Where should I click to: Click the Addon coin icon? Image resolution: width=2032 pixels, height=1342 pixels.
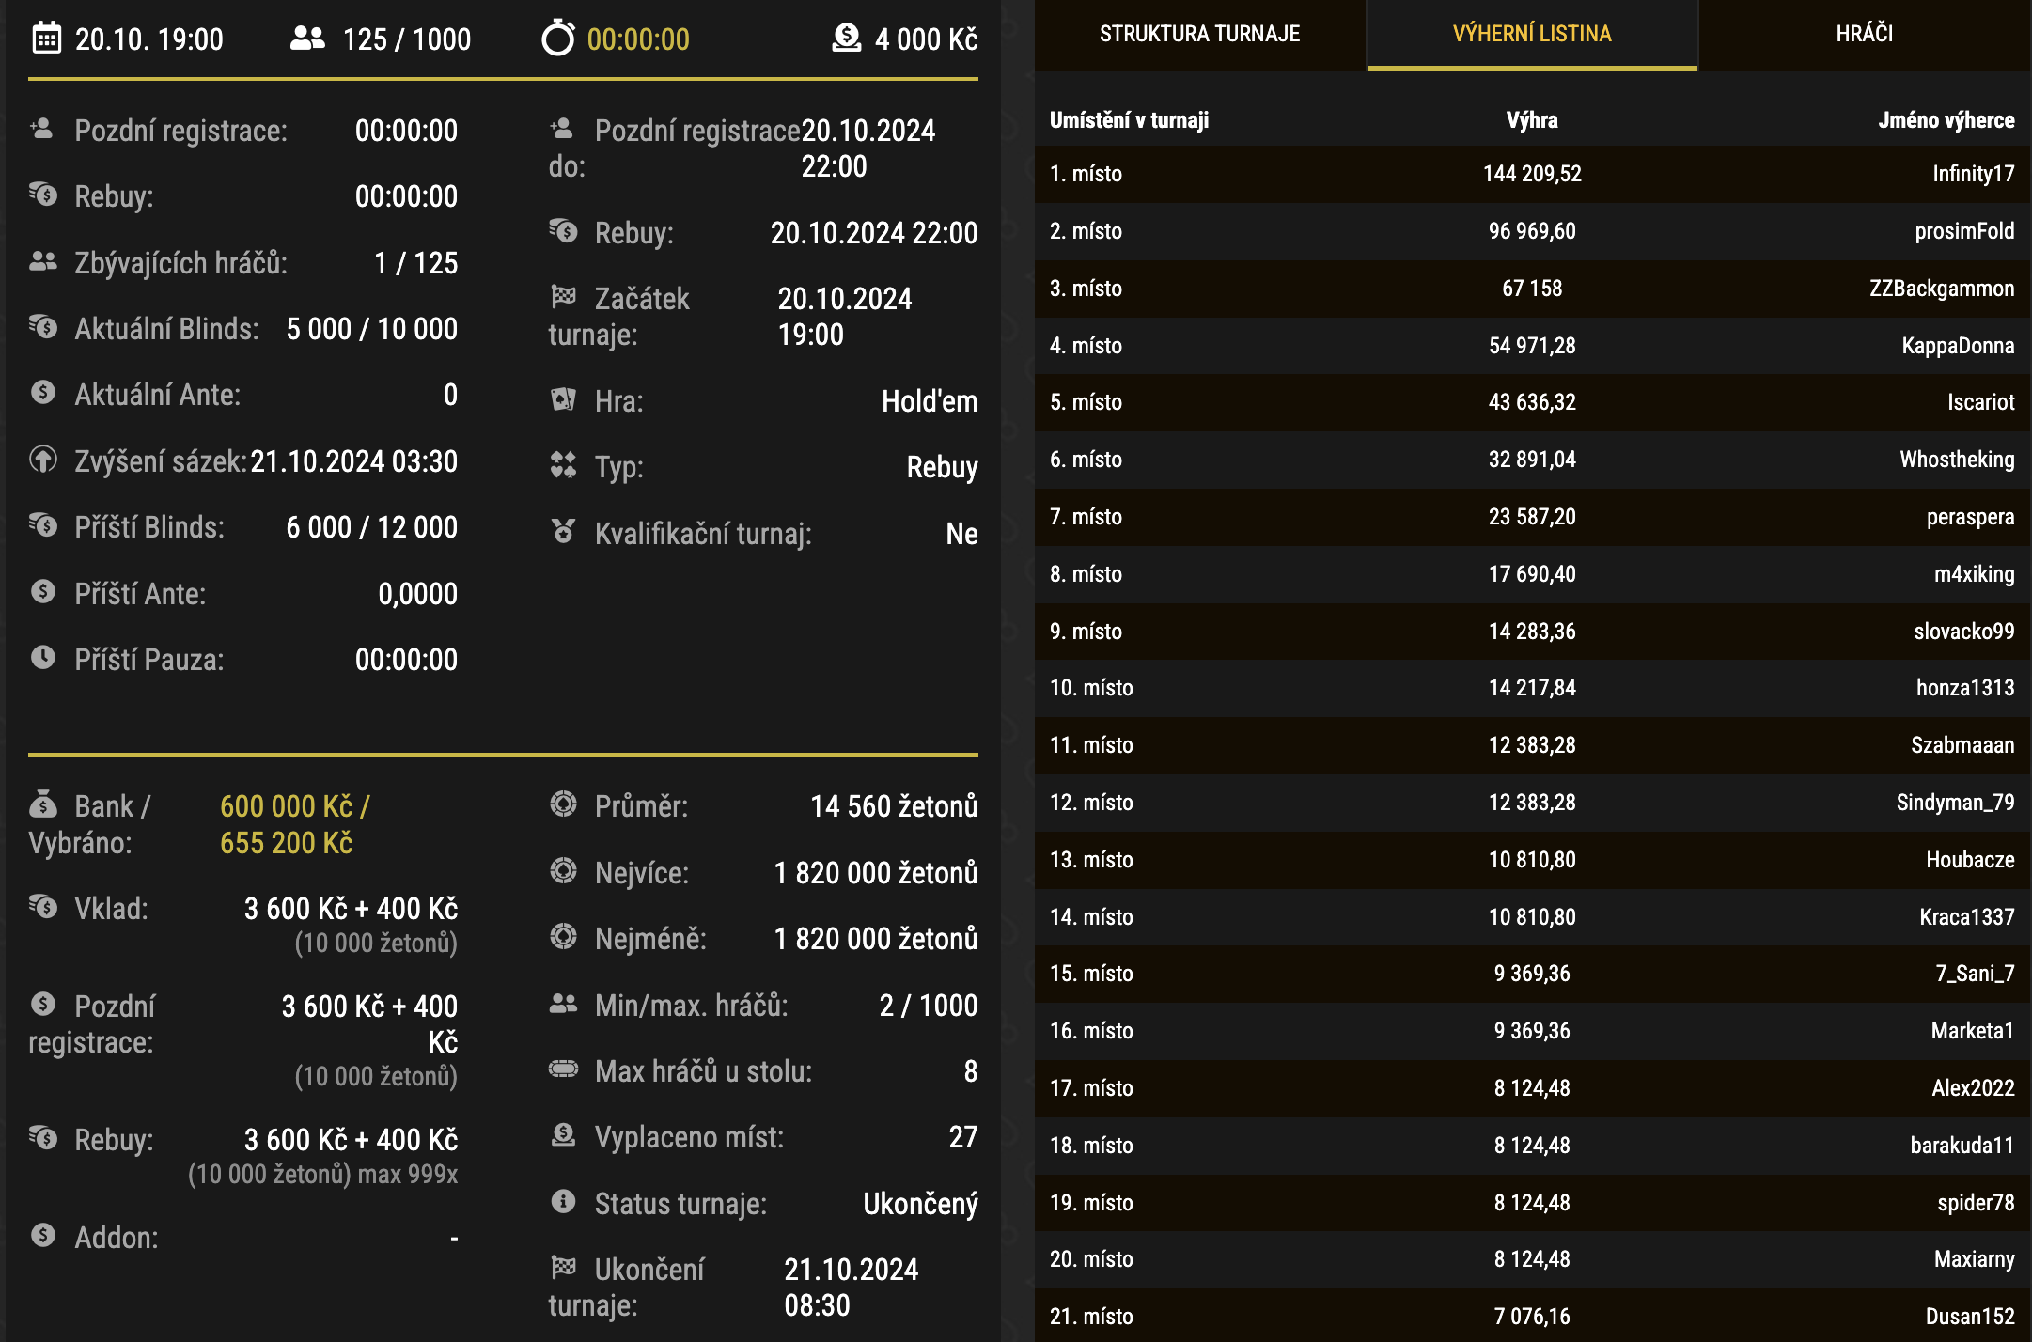click(42, 1236)
